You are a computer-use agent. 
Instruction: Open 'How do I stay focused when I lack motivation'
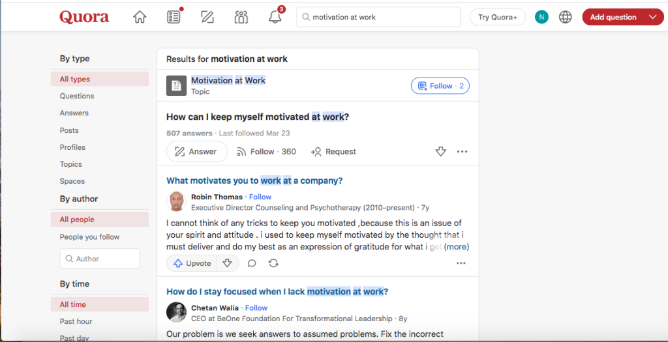tap(277, 292)
